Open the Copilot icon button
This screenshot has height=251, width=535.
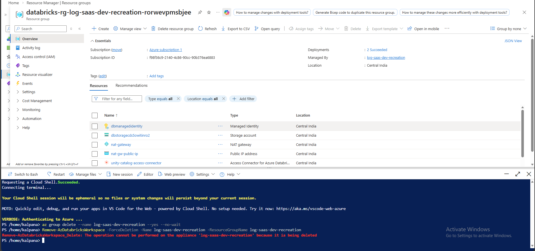tap(227, 12)
